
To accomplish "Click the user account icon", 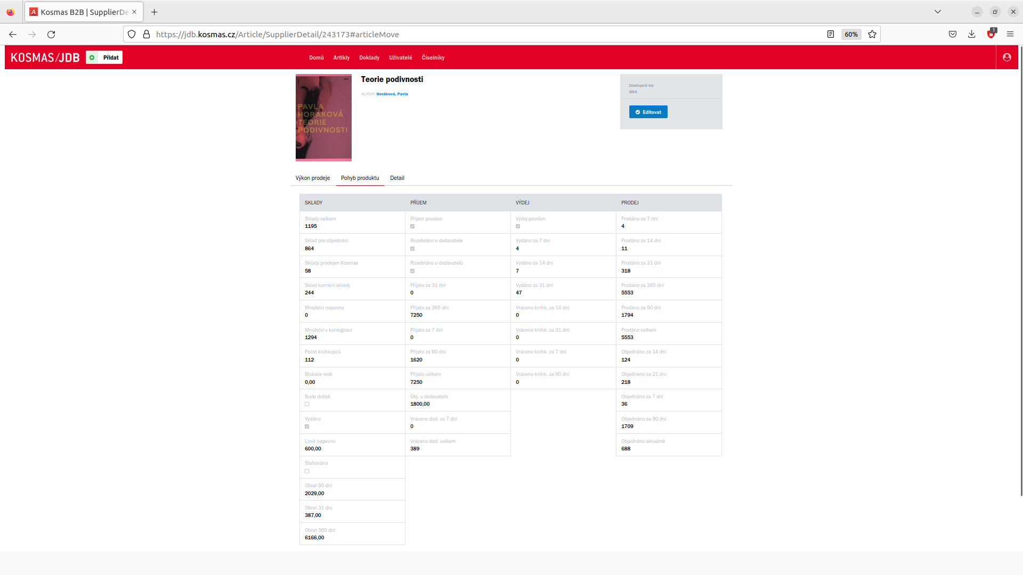I will point(1006,57).
